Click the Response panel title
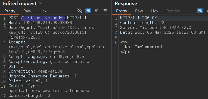The image size is (208, 99). (126, 4)
